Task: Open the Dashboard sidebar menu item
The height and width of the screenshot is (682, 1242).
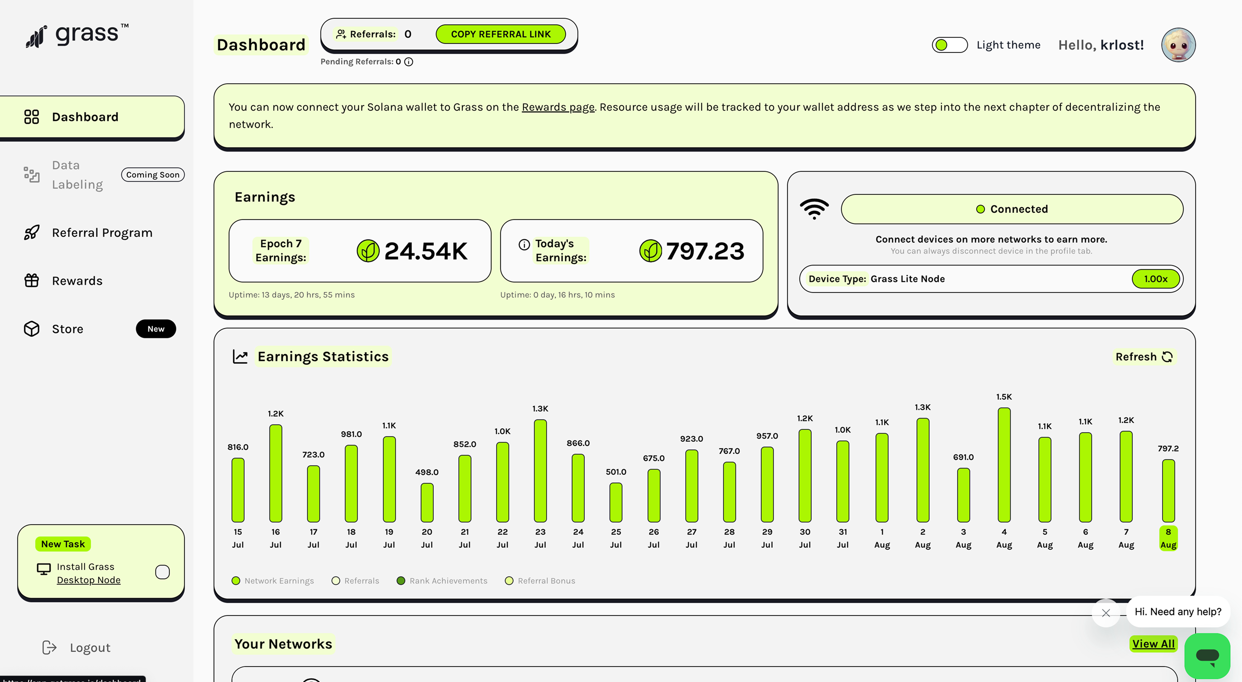Action: [92, 117]
